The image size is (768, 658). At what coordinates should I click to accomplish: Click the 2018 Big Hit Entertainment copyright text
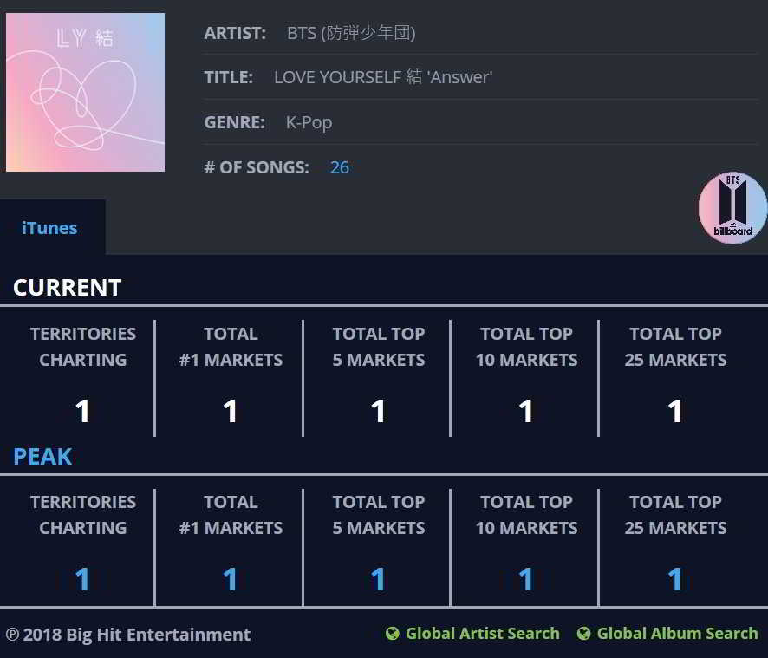pos(128,635)
